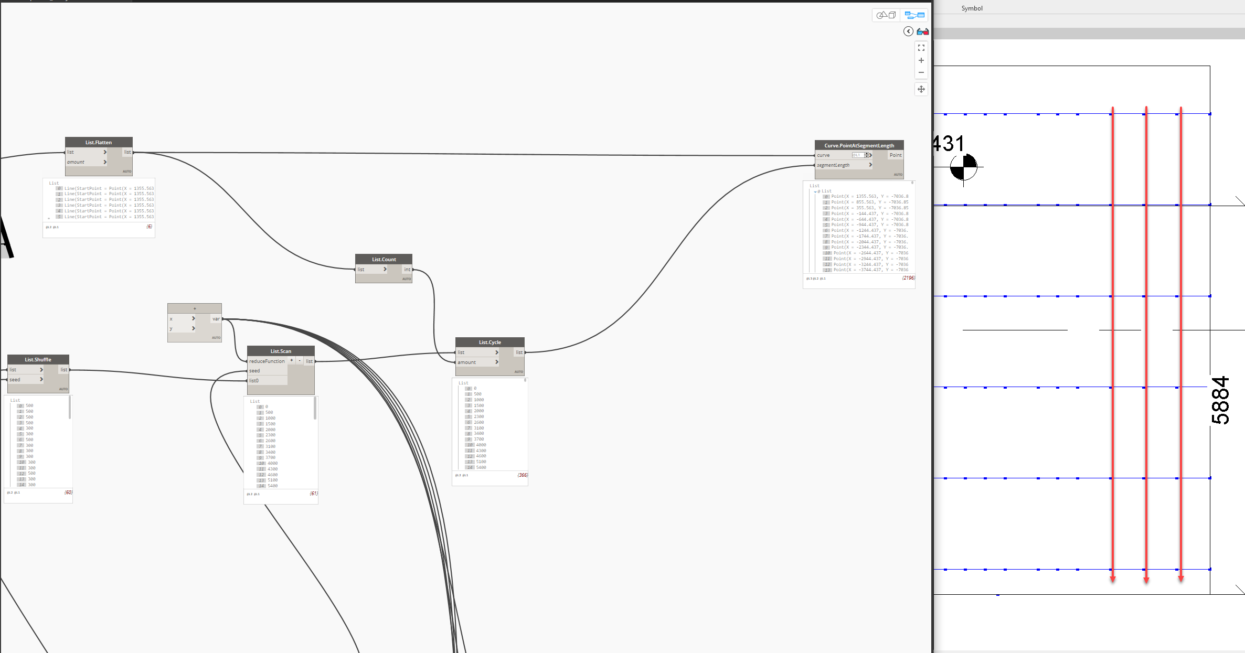The width and height of the screenshot is (1245, 653).
Task: Collapse nested 0 List in Point preview
Action: tap(815, 191)
